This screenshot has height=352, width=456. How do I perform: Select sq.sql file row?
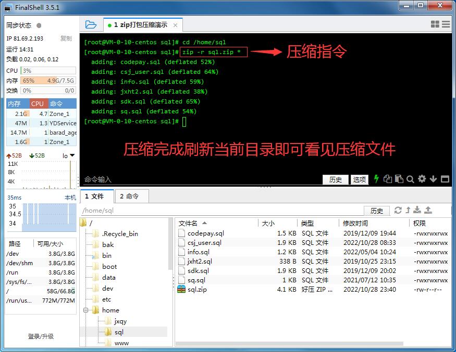[314, 280]
